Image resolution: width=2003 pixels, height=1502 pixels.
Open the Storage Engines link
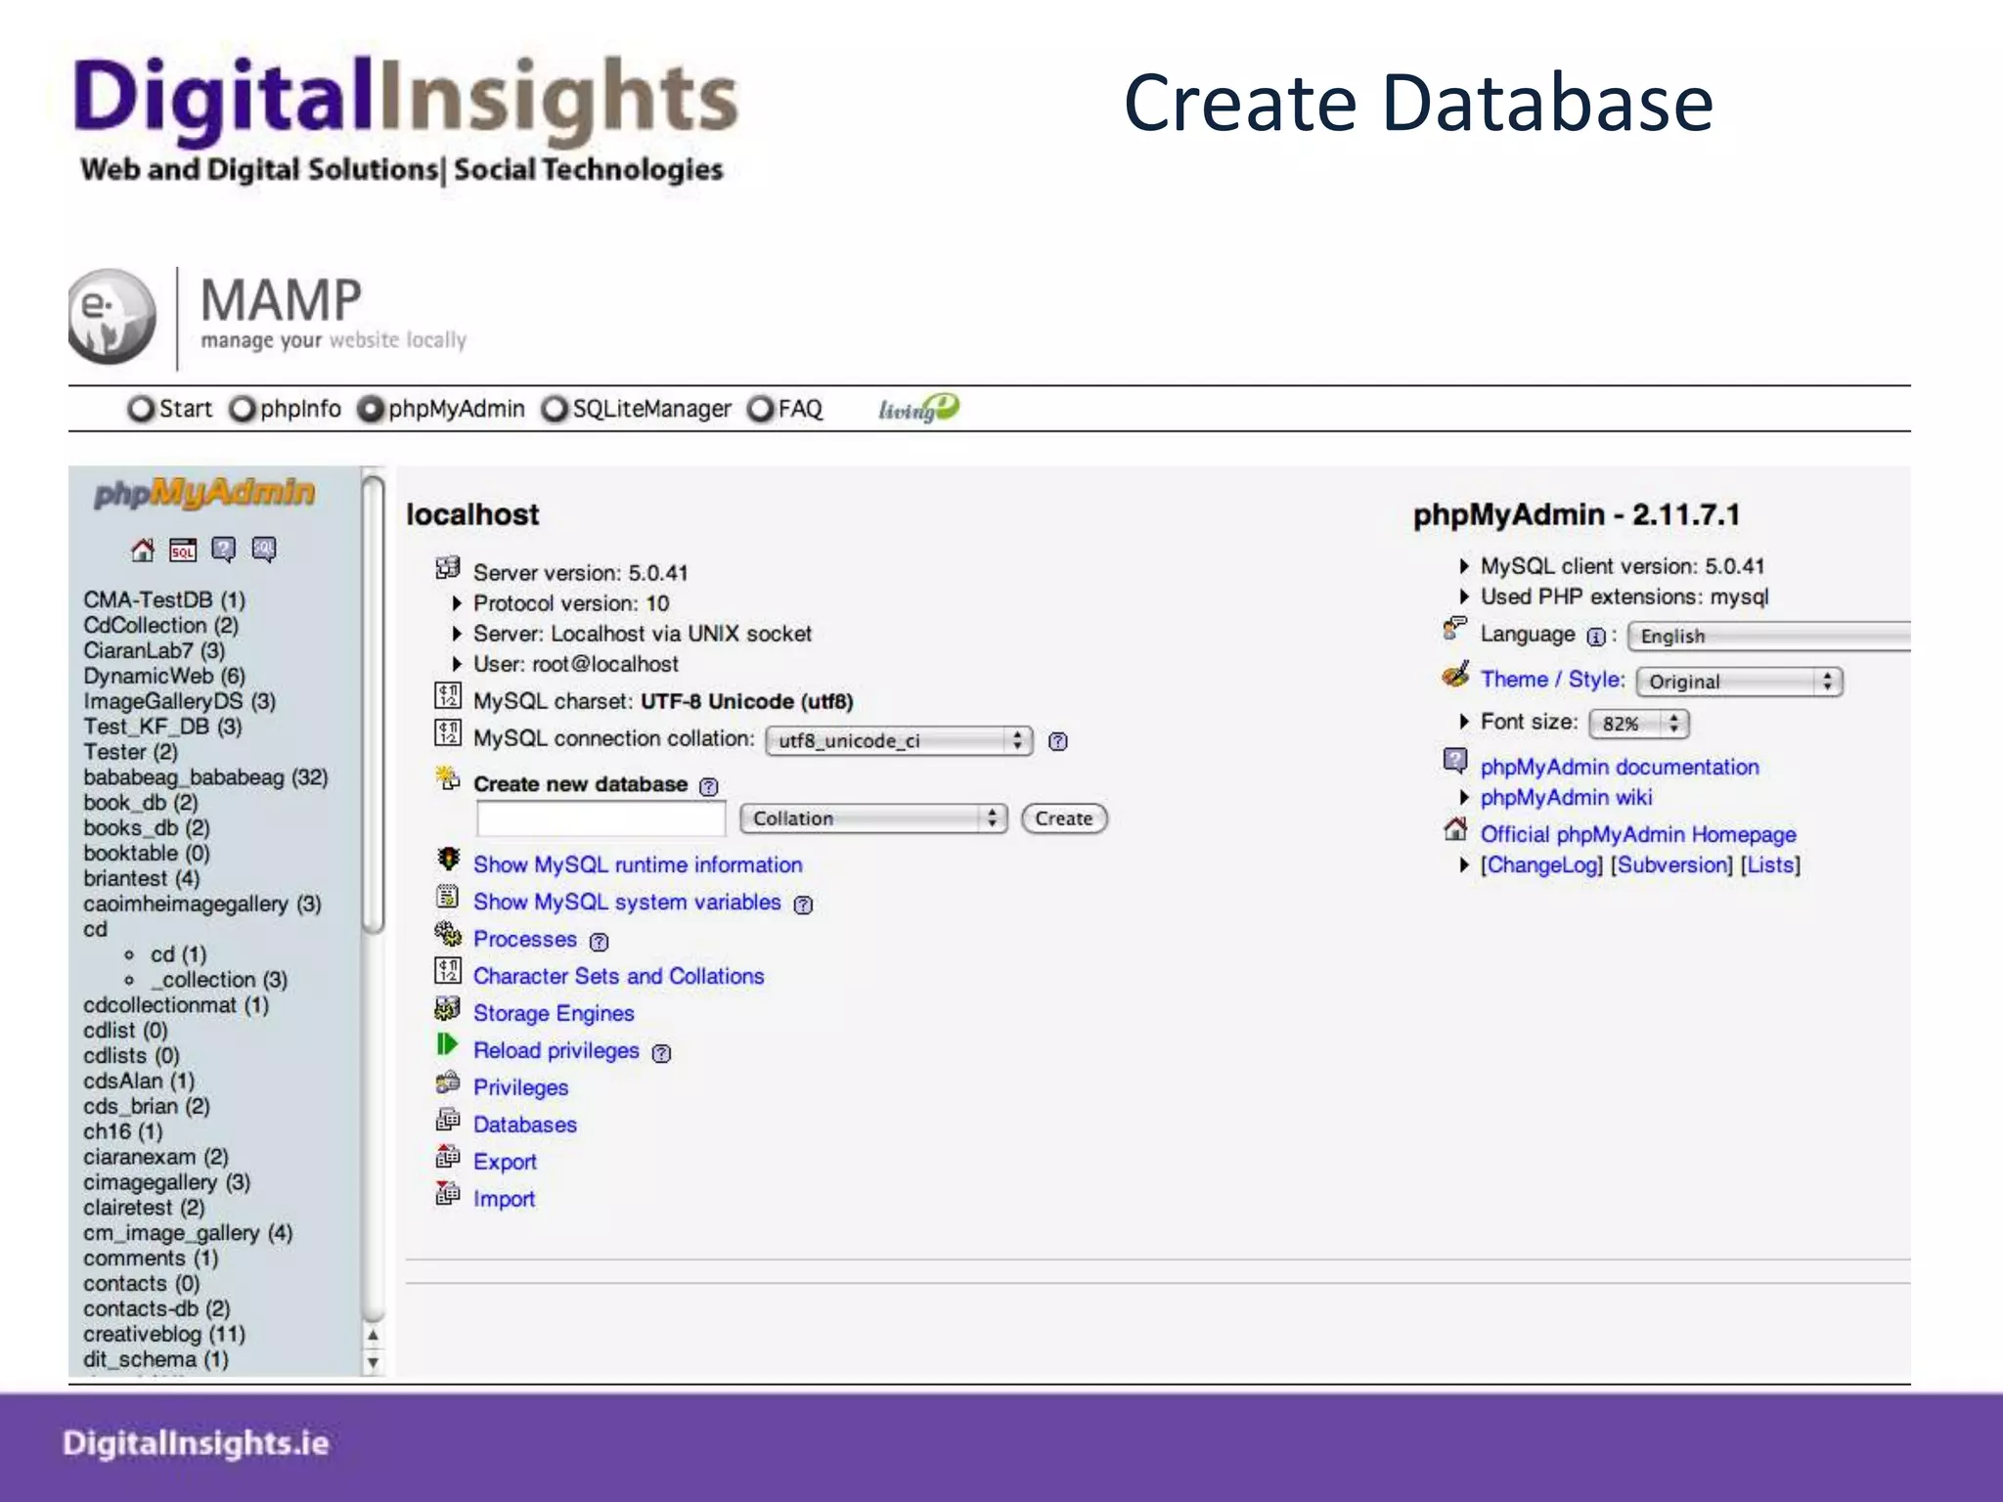(554, 1013)
